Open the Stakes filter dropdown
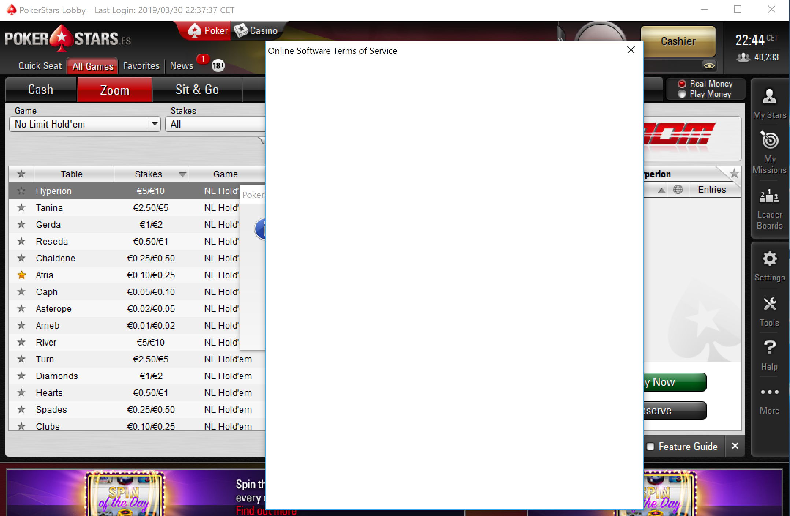 click(215, 124)
